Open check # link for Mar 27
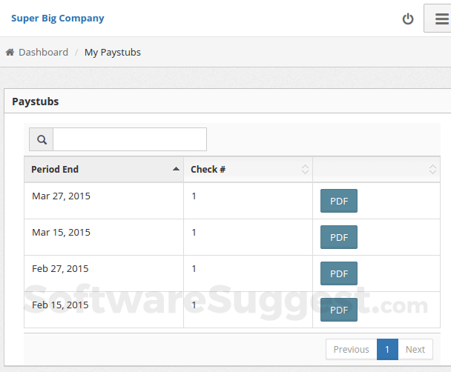The height and width of the screenshot is (372, 451). click(194, 196)
